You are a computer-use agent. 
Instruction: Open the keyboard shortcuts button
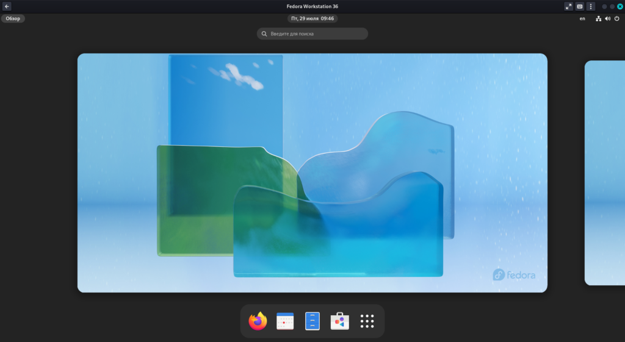580,6
